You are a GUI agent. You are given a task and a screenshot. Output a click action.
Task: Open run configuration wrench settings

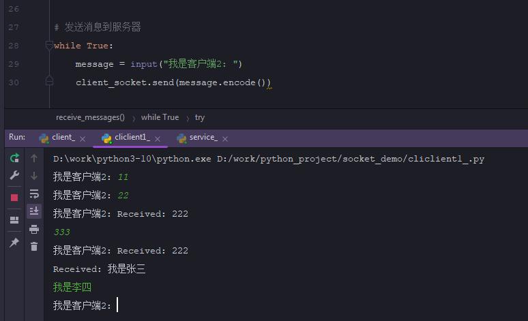(14, 175)
